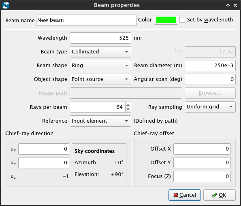The width and height of the screenshot is (241, 206).
Task: Open the Beam shape Ring dropdown
Action: click(100, 66)
